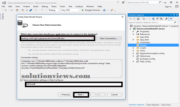Click the Next button in wizard

pos(81,95)
